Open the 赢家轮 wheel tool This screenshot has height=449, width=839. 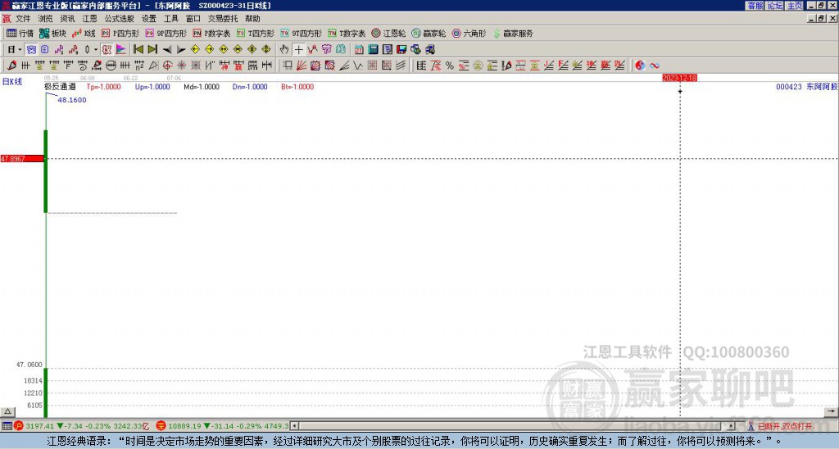tap(429, 33)
